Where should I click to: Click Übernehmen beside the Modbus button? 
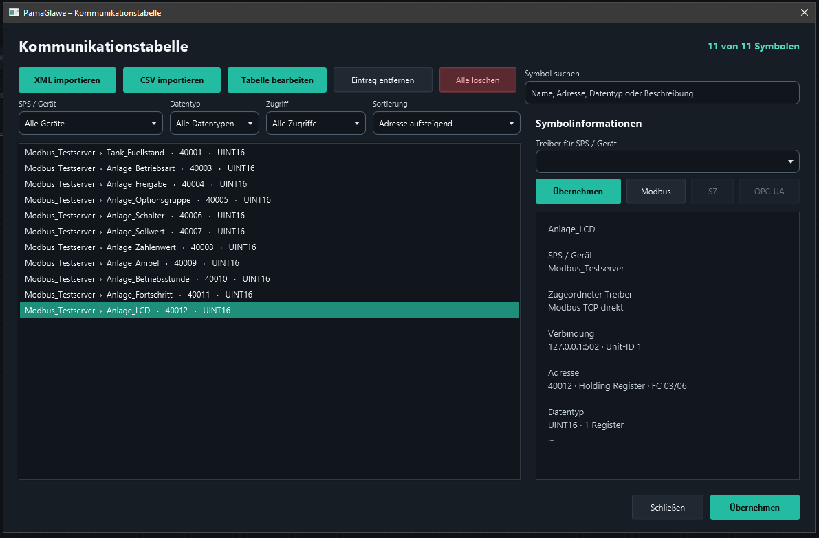[x=578, y=192]
